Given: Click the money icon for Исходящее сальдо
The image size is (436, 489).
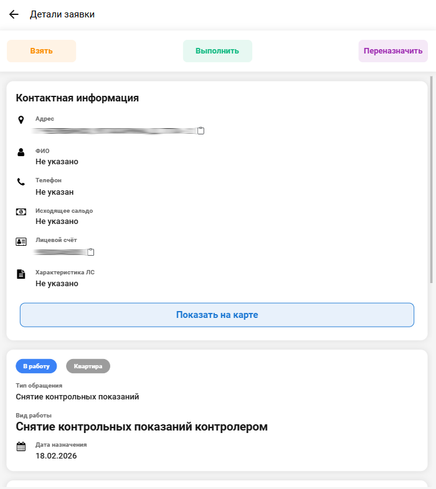Looking at the screenshot, I should tap(21, 212).
